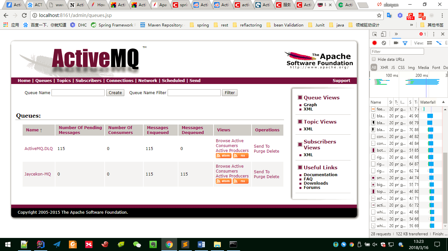Open Browse Active Consumers for ActiveMQ.DLQ
Screen dimensions: 448x251
pos(230,143)
